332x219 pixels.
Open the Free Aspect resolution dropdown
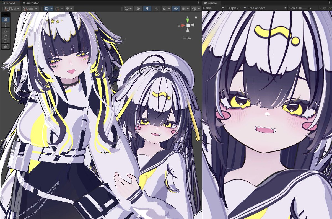tap(267, 8)
